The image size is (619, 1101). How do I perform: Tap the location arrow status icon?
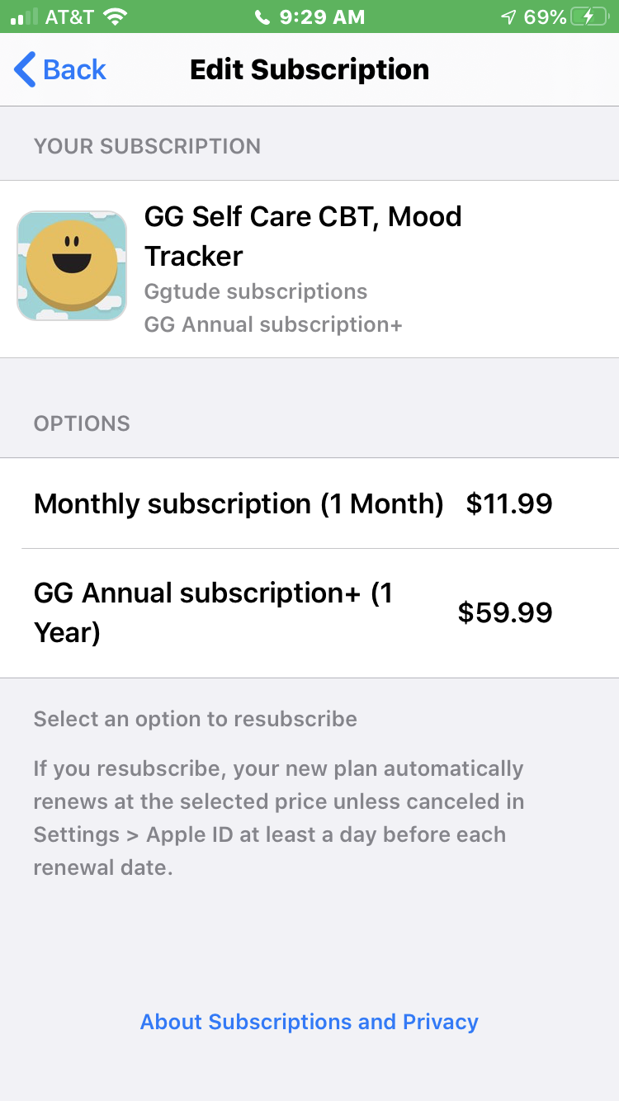(x=508, y=17)
